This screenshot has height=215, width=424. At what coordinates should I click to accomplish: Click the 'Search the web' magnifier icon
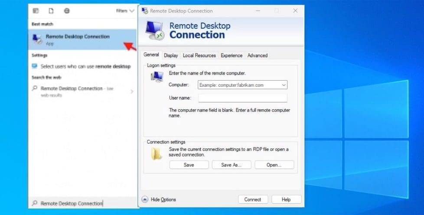[35, 88]
